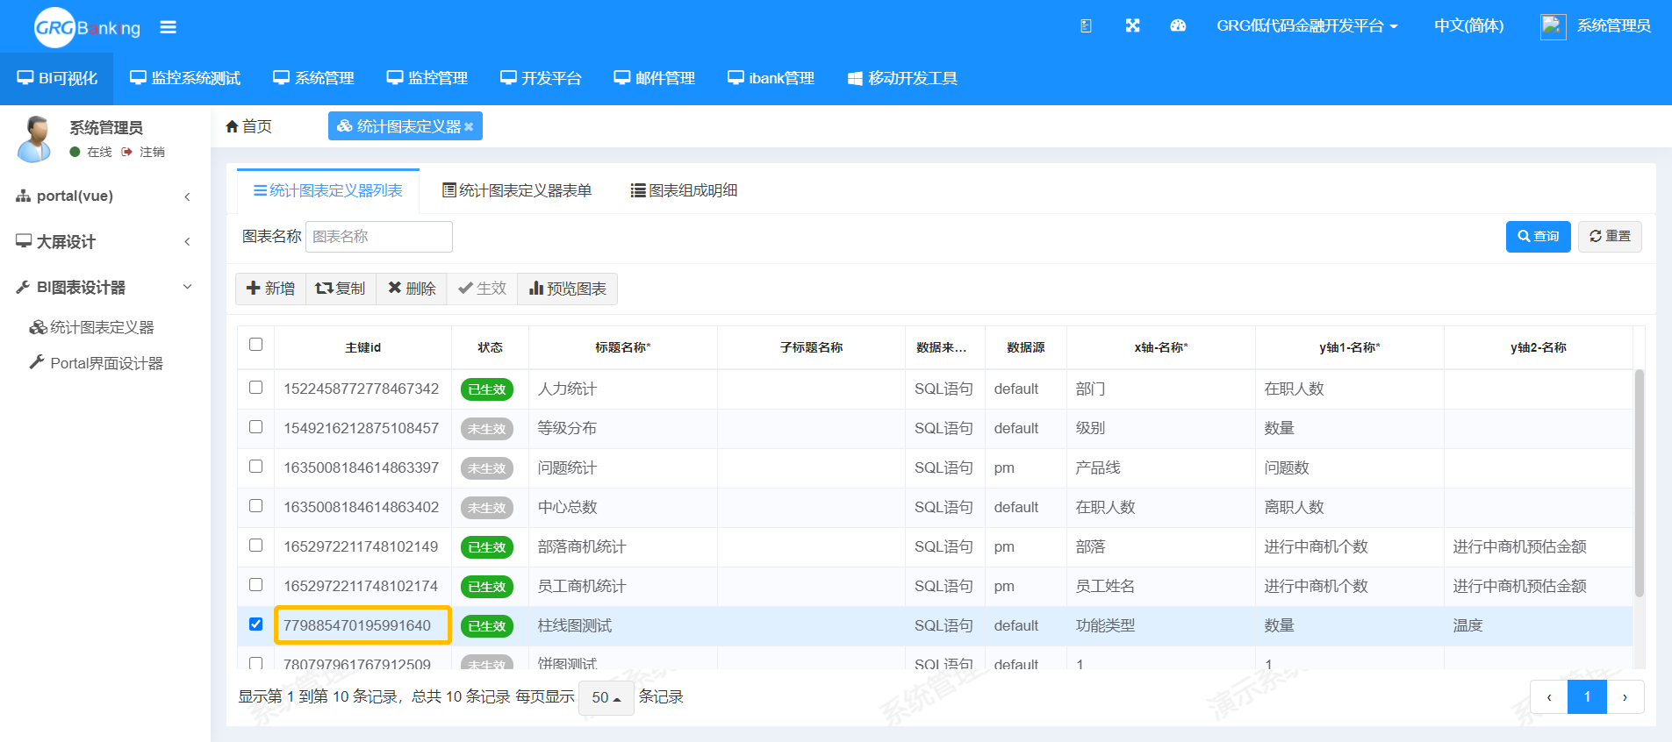This screenshot has height=742, width=1672.
Task: Switch to 统计图表定义器列表 tab
Action: click(x=328, y=190)
